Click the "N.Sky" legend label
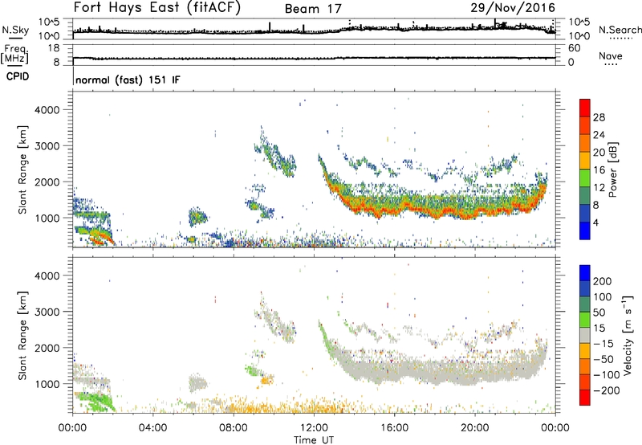The image size is (642, 445). point(15,31)
